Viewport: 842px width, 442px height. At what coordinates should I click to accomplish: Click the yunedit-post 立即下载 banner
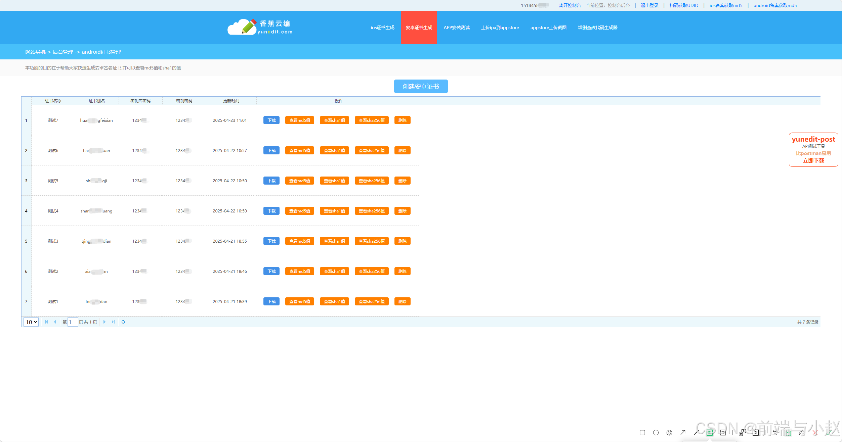(x=813, y=160)
